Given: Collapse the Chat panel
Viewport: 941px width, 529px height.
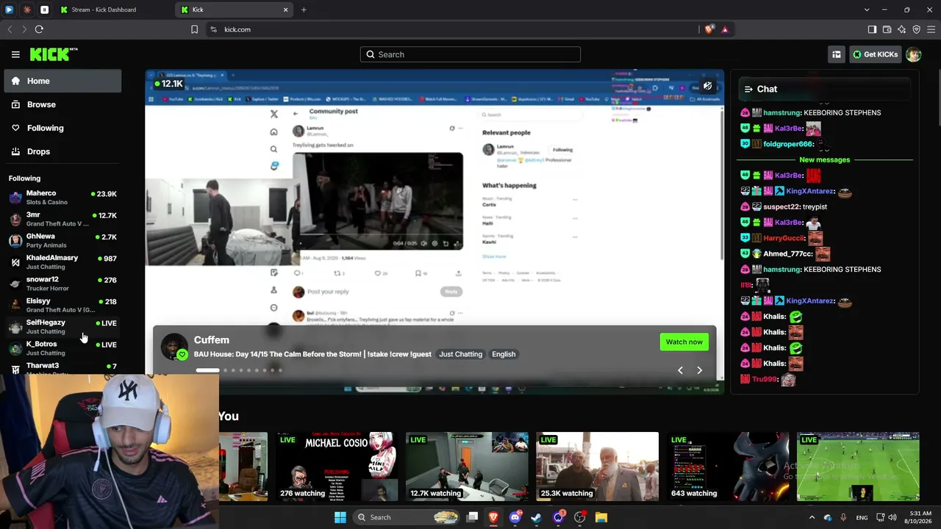Looking at the screenshot, I should [x=748, y=89].
